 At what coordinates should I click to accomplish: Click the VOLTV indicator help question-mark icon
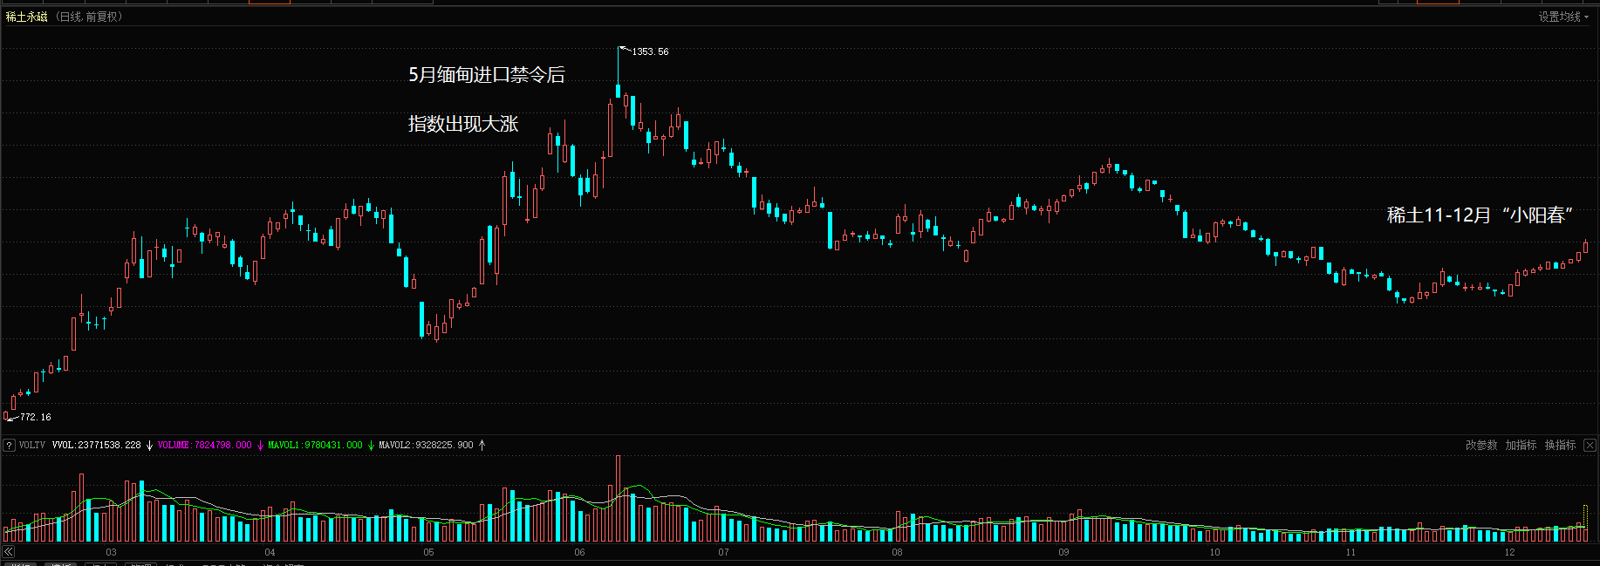[10, 445]
